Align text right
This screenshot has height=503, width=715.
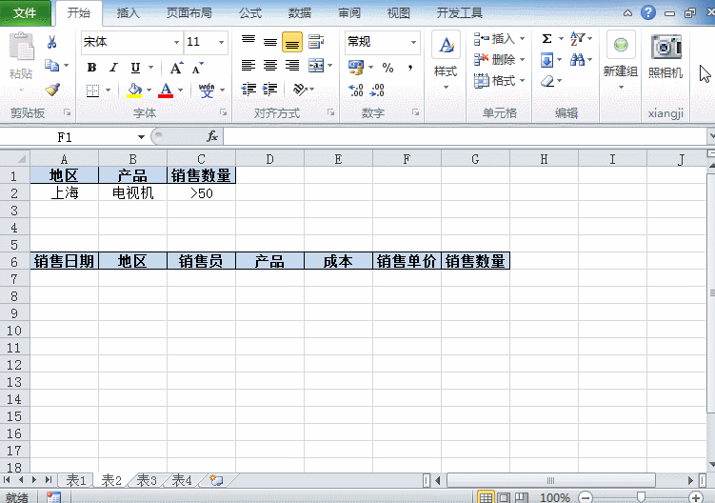292,66
